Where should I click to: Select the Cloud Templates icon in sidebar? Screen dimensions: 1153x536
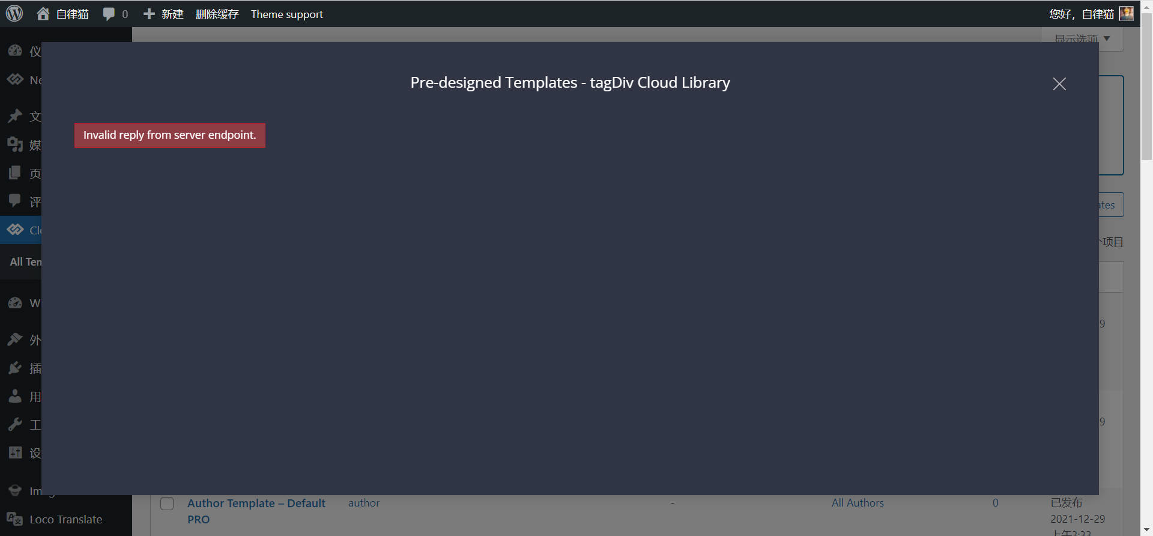coord(15,230)
